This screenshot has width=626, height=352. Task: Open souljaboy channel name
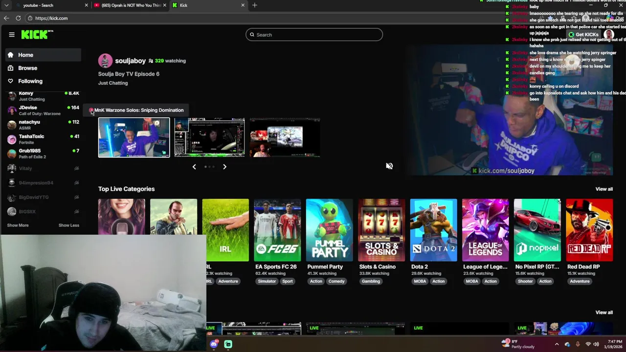pyautogui.click(x=130, y=61)
